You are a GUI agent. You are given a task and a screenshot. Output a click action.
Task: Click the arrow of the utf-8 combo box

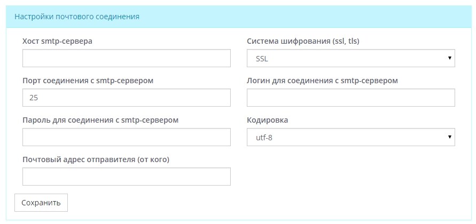pyautogui.click(x=449, y=137)
